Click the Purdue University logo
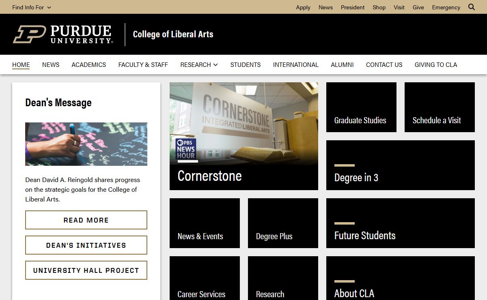The image size is (487, 300). pyautogui.click(x=62, y=34)
